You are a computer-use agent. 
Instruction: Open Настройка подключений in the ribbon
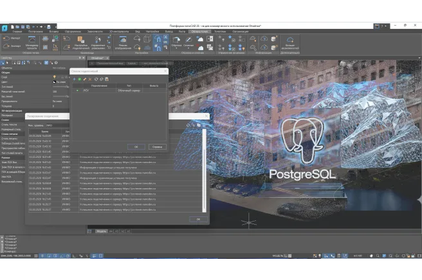tap(81, 43)
